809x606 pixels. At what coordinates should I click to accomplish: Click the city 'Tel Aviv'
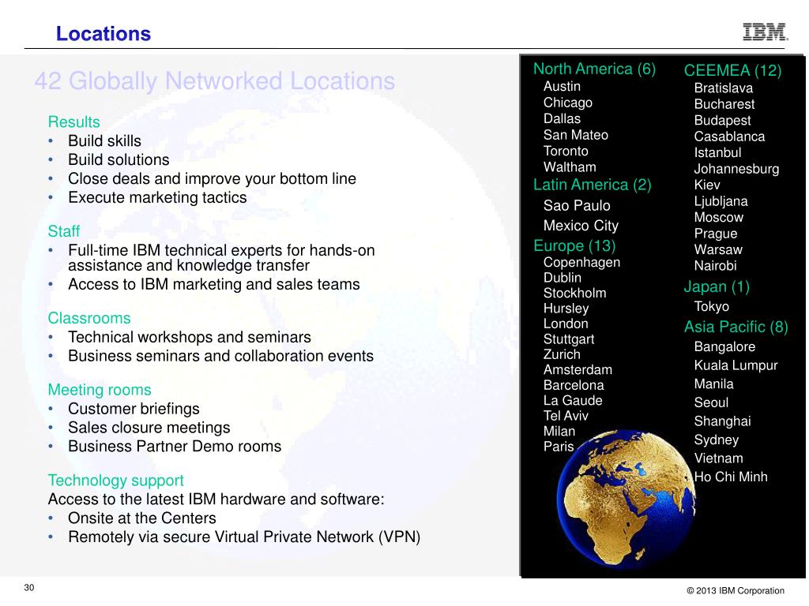(x=566, y=416)
